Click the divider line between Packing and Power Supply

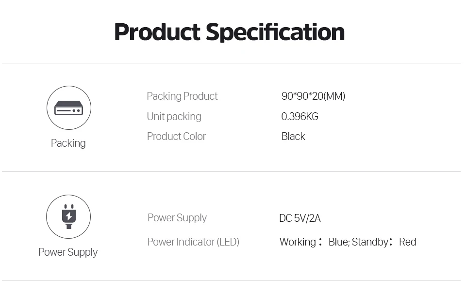231,171
